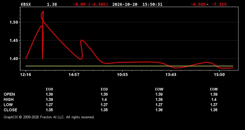This screenshot has height=130, width=245.
Task: Click the 15:50 time axis label
Action: coord(220,75)
